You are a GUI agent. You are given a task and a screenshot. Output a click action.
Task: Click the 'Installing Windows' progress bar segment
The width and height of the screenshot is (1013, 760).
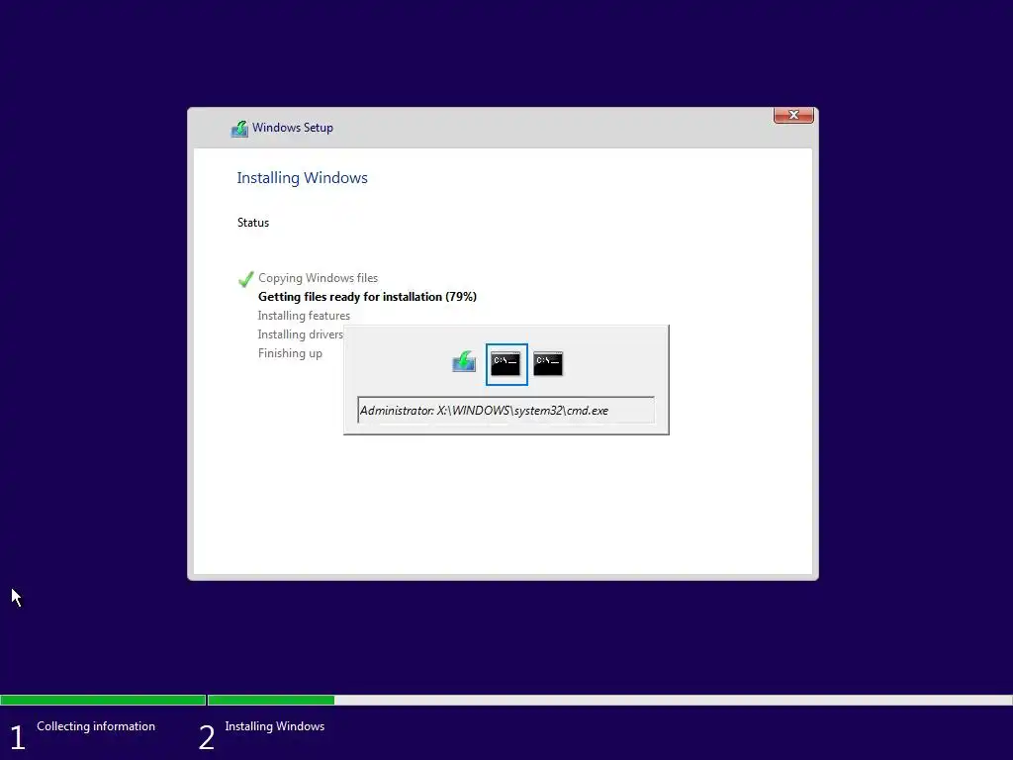pyautogui.click(x=609, y=700)
